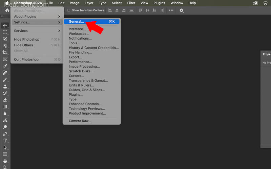The height and width of the screenshot is (169, 271).
Task: Select the History Brush tool
Action: pos(5,93)
